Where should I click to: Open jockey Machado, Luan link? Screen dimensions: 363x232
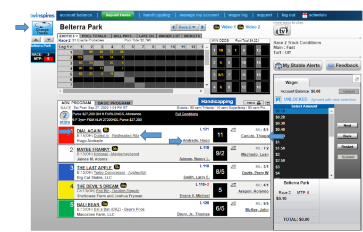(x=255, y=154)
